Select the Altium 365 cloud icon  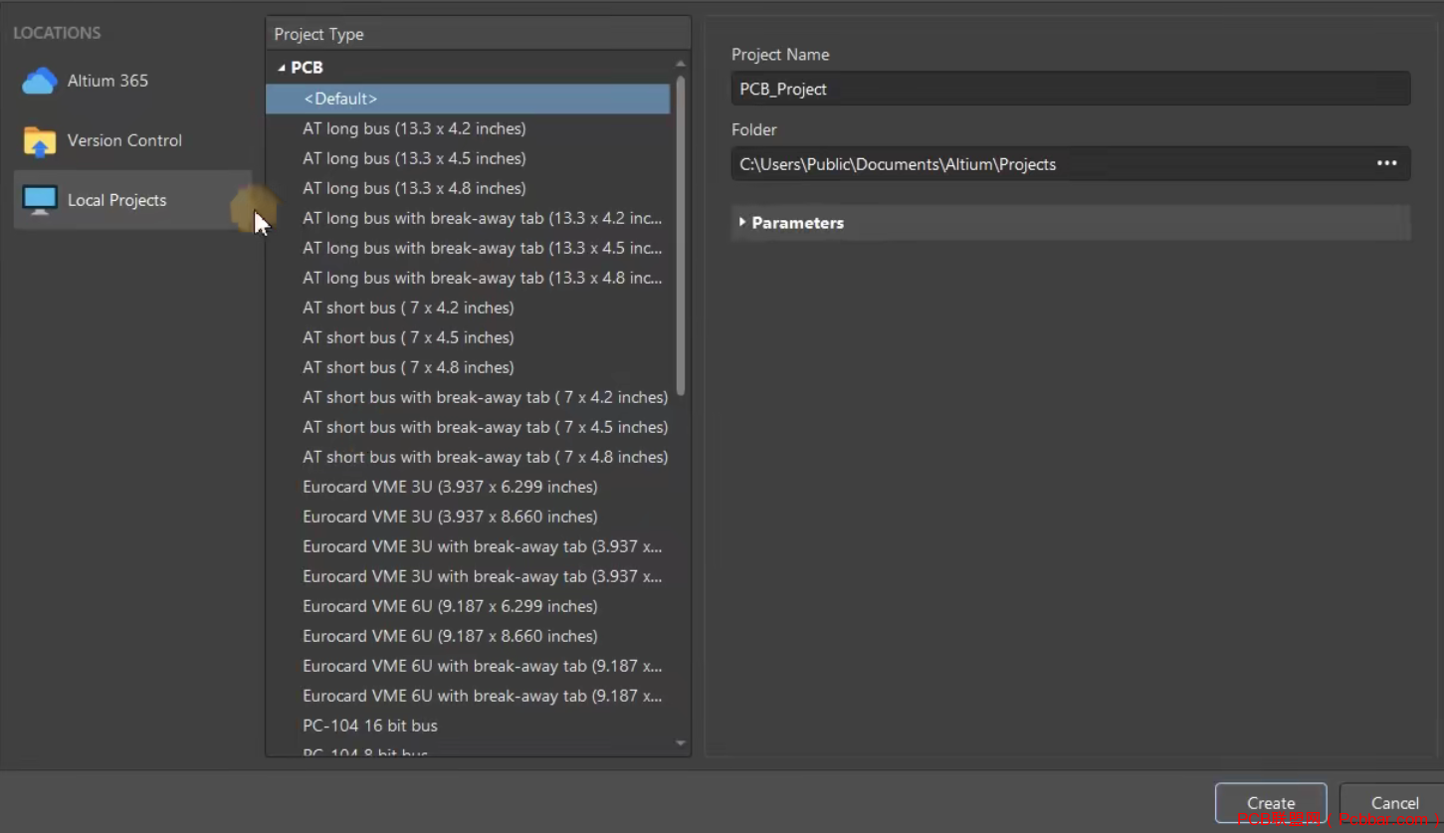pos(40,81)
